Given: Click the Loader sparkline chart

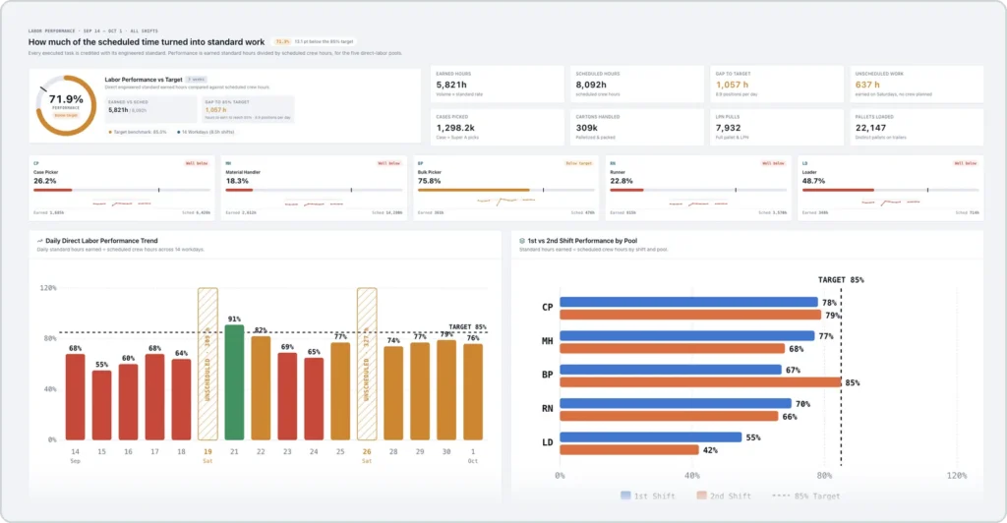Looking at the screenshot, I should click(890, 203).
